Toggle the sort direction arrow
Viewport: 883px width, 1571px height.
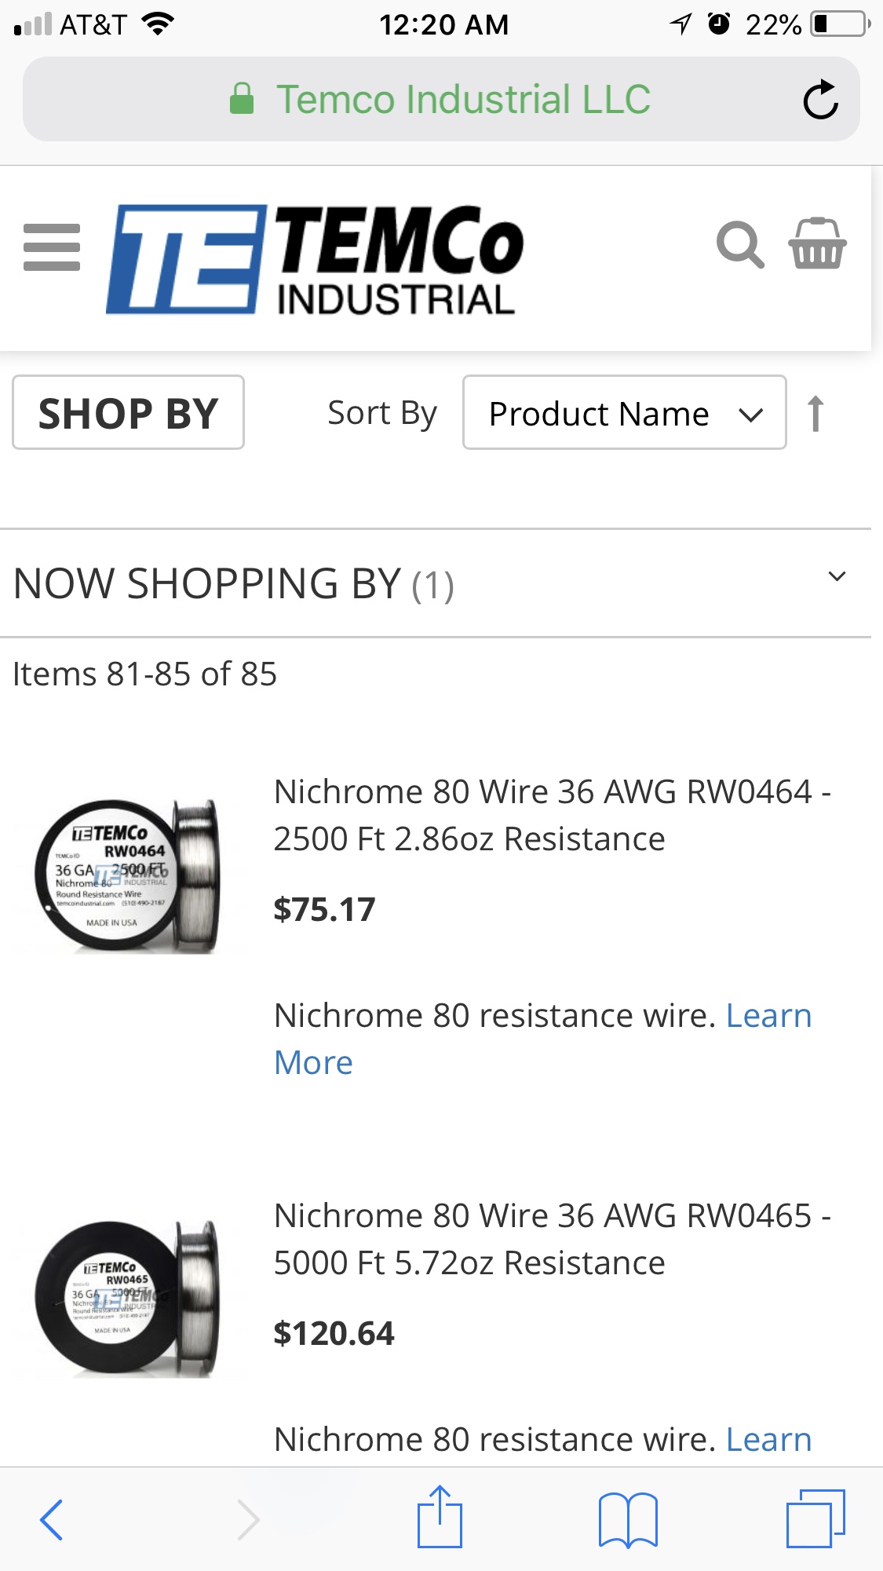[815, 413]
